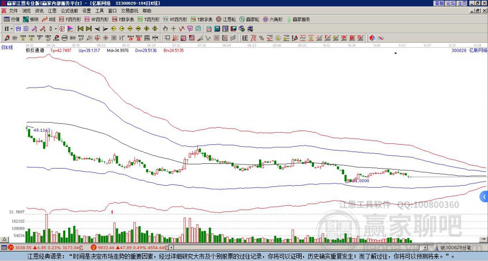The width and height of the screenshot is (488, 261).
Task: Click the Tp=42.7497 channel value
Action: point(61,50)
